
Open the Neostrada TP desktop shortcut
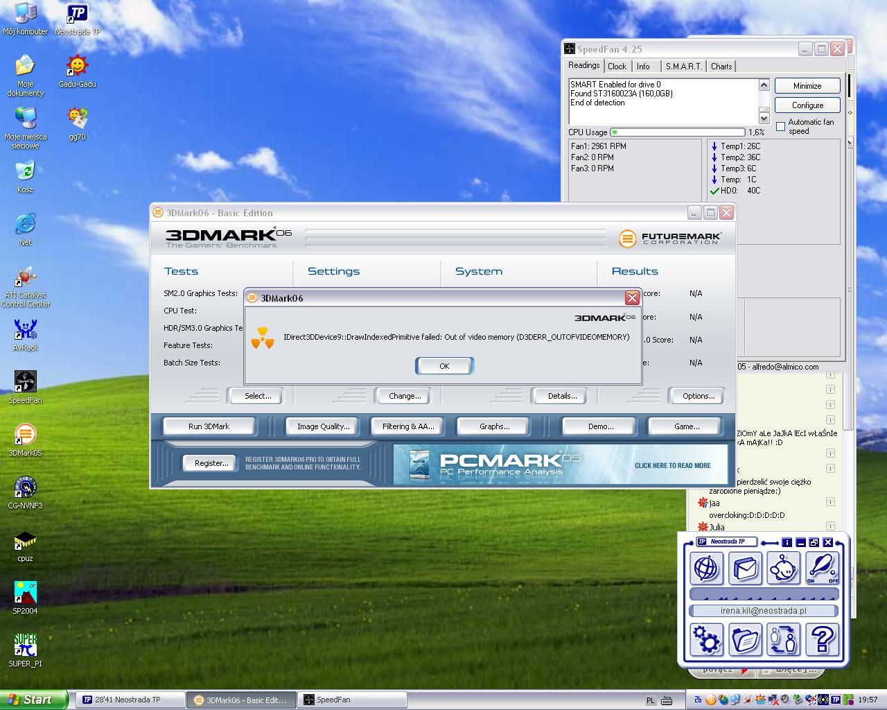pyautogui.click(x=77, y=19)
